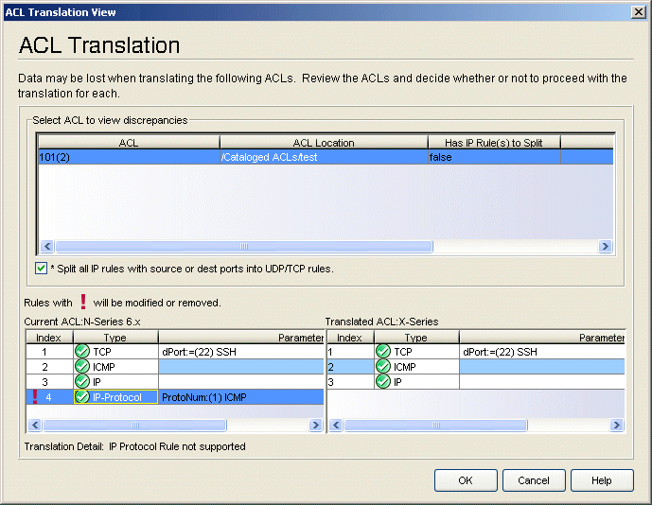Confirm translation with OK button
Image resolution: width=652 pixels, height=505 pixels.
point(466,480)
